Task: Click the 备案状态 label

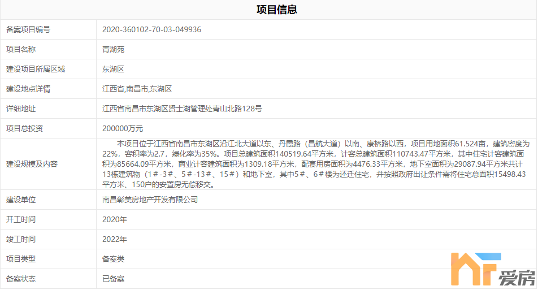Action: click(21, 279)
